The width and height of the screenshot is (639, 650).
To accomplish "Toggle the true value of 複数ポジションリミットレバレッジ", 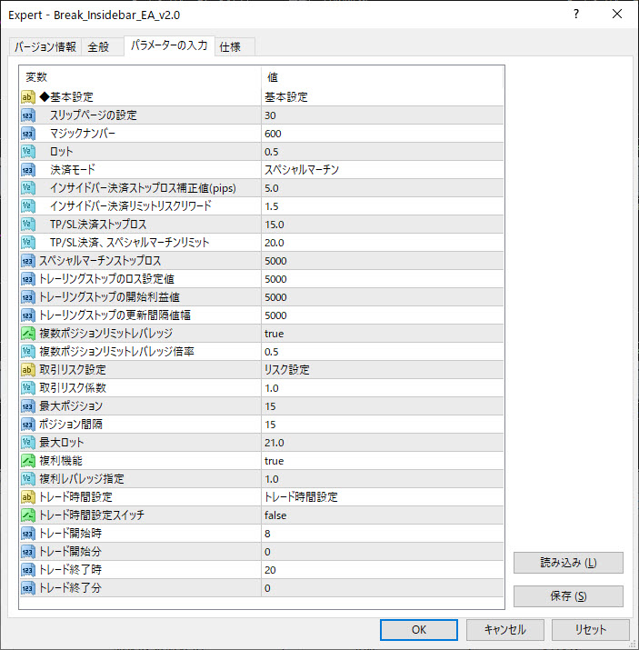I will tap(383, 334).
